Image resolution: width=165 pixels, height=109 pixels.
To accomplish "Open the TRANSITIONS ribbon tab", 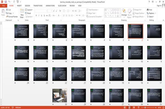I will click(x=38, y=6).
